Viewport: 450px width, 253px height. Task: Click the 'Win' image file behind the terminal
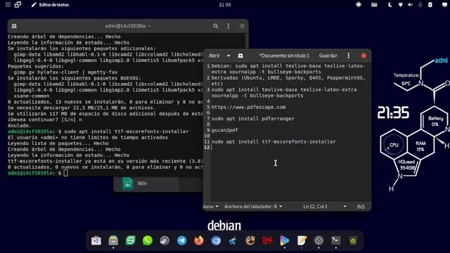pos(146,183)
